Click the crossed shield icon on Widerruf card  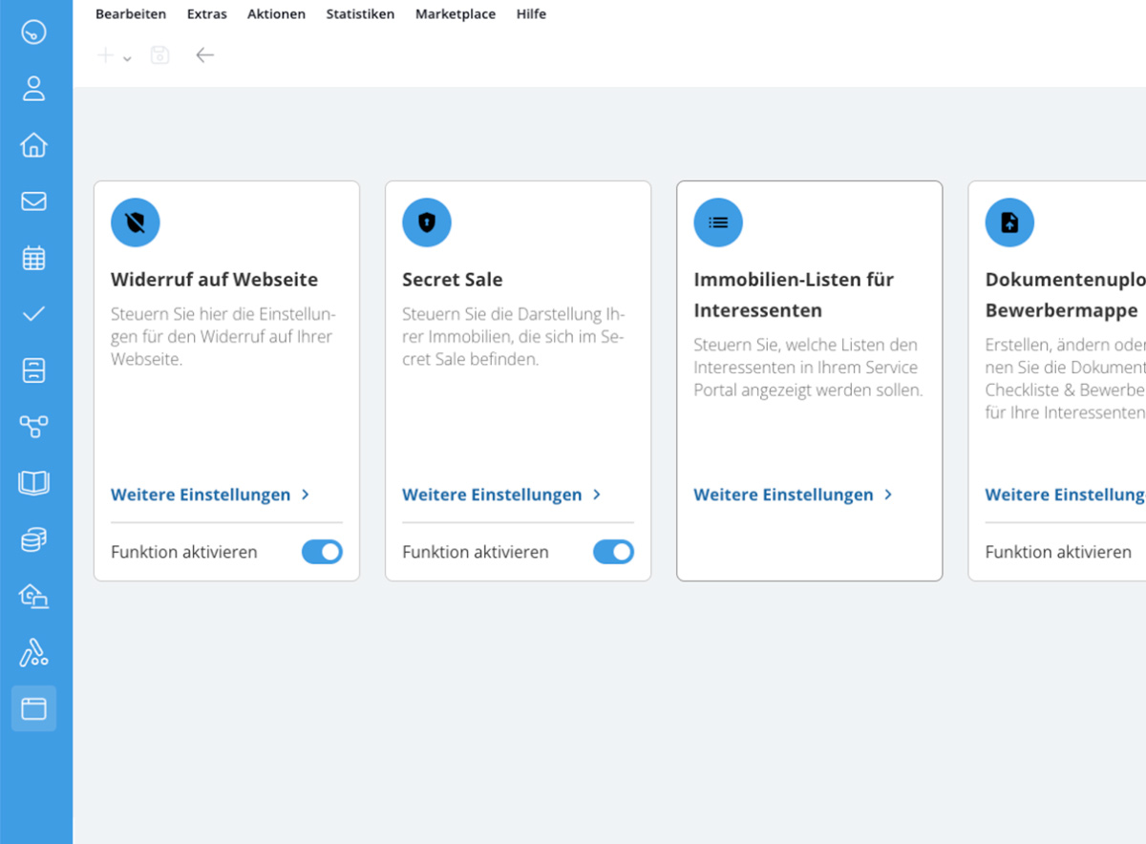click(136, 222)
